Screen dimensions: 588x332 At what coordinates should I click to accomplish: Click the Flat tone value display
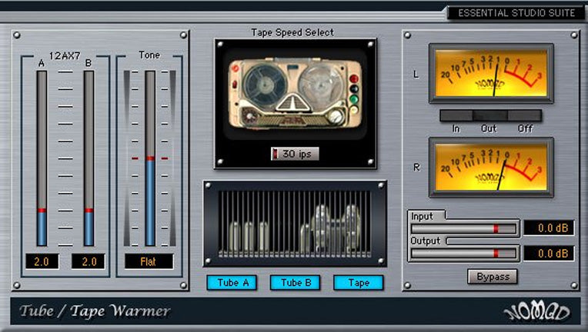click(x=149, y=261)
